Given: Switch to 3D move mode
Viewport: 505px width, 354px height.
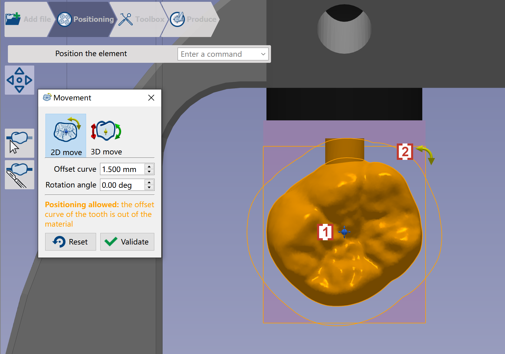Looking at the screenshot, I should coord(106,136).
